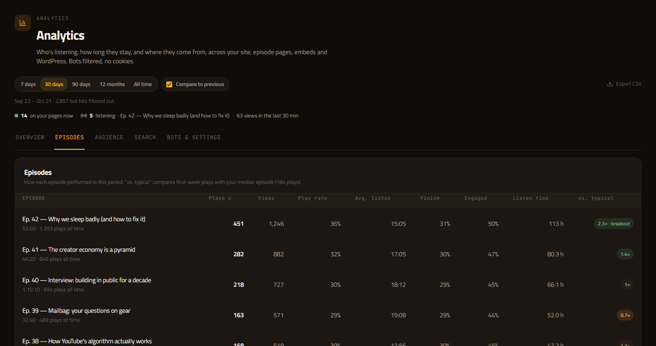The width and height of the screenshot is (656, 346).
Task: Click the 2.3× breakout badge
Action: tap(614, 224)
